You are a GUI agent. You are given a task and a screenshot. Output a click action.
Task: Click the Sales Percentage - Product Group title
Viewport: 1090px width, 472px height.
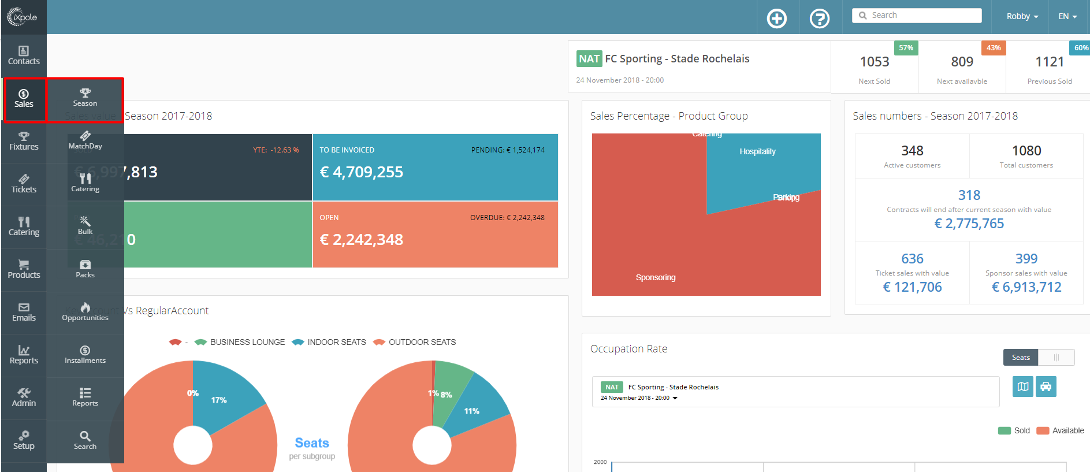pos(669,116)
